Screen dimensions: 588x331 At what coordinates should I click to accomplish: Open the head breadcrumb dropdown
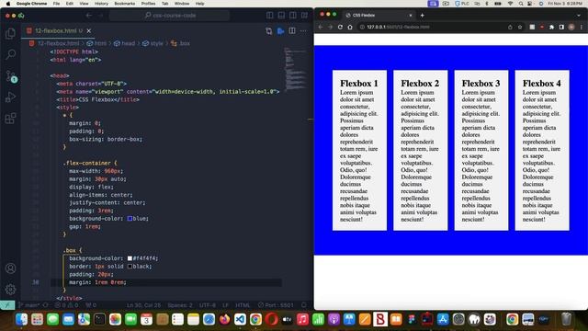coord(125,43)
